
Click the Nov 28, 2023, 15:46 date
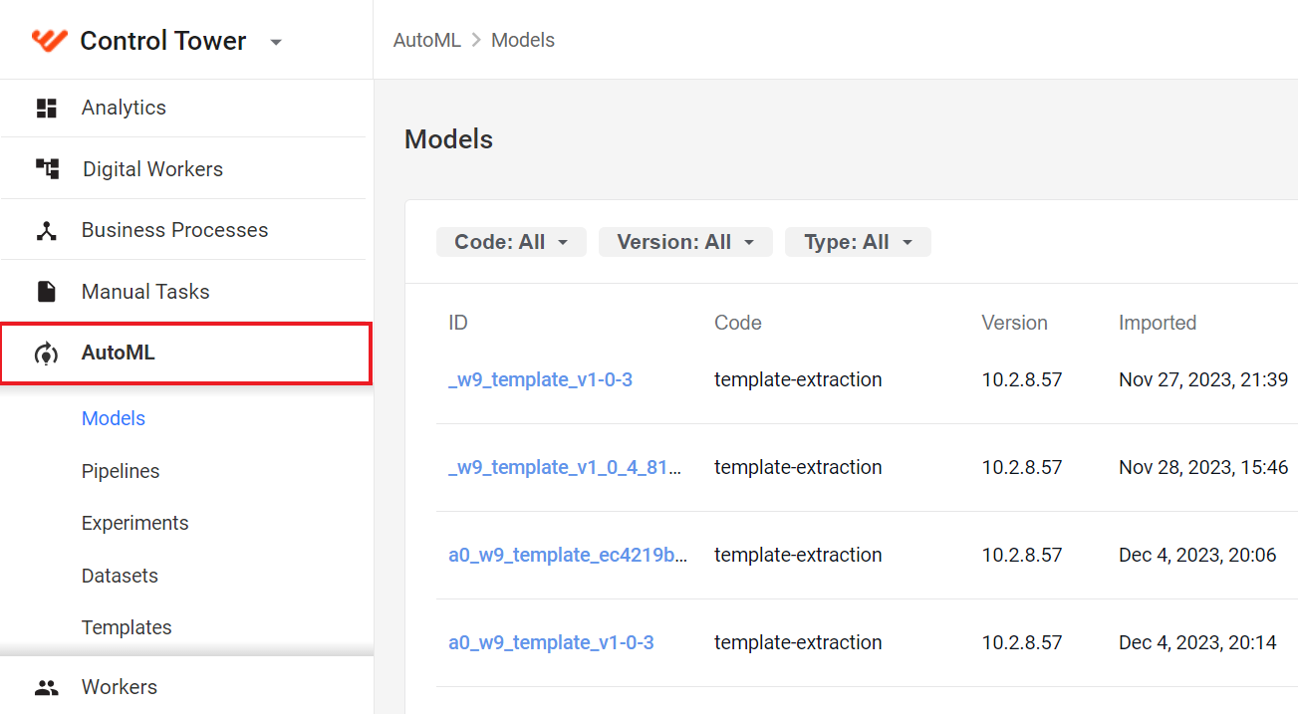[x=1203, y=467]
